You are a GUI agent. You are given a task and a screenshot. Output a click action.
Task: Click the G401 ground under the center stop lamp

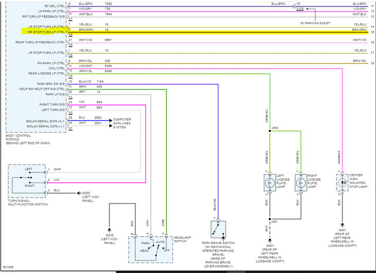342,225
